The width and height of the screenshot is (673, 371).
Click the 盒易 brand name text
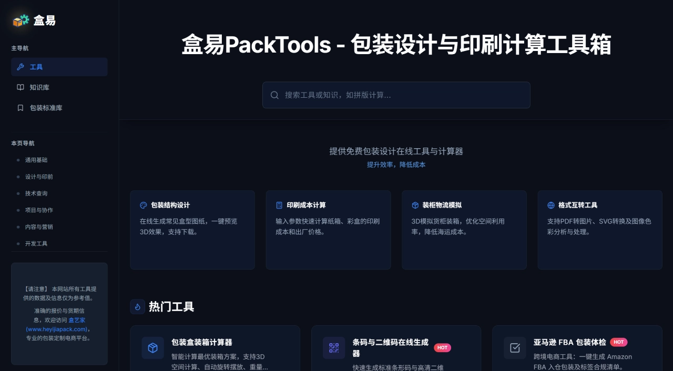[x=45, y=20]
